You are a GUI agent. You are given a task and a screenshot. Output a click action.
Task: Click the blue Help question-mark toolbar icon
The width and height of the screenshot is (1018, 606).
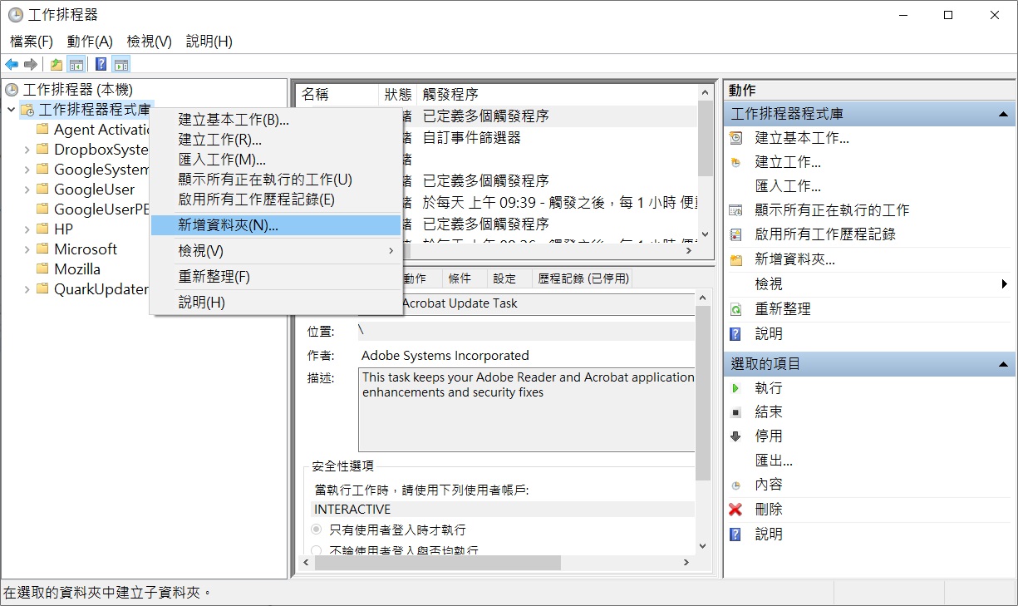click(101, 64)
